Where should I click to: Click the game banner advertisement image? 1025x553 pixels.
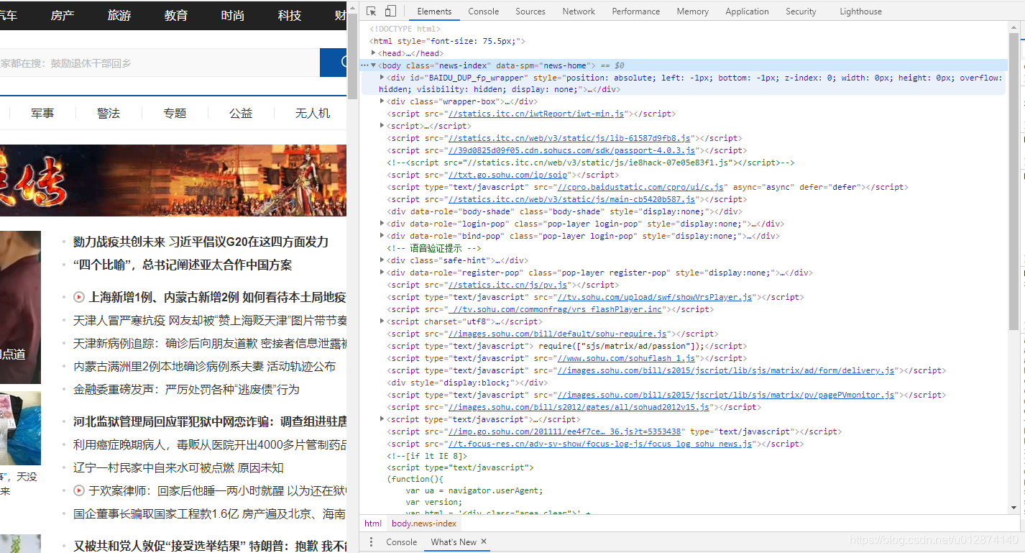tap(173, 180)
